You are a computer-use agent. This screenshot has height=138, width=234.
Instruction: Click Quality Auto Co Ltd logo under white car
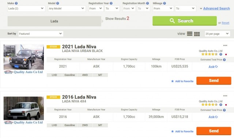pyautogui.click(x=23, y=123)
